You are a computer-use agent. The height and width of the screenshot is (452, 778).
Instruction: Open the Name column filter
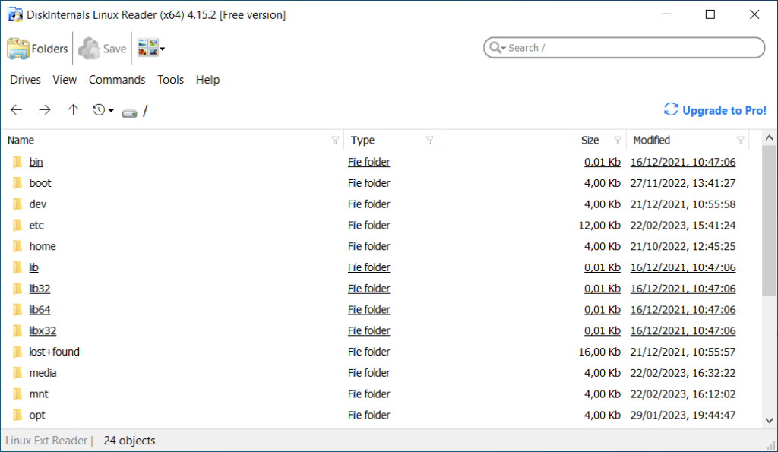335,141
